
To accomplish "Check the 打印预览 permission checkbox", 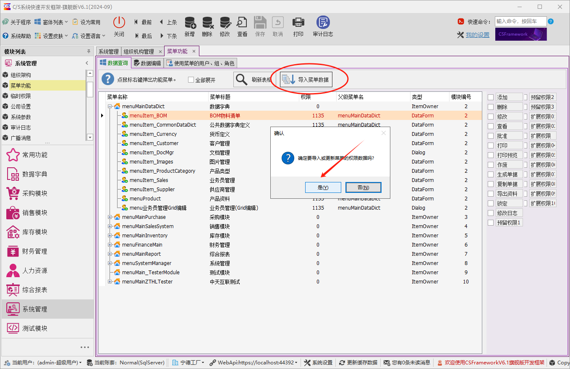I will point(491,155).
